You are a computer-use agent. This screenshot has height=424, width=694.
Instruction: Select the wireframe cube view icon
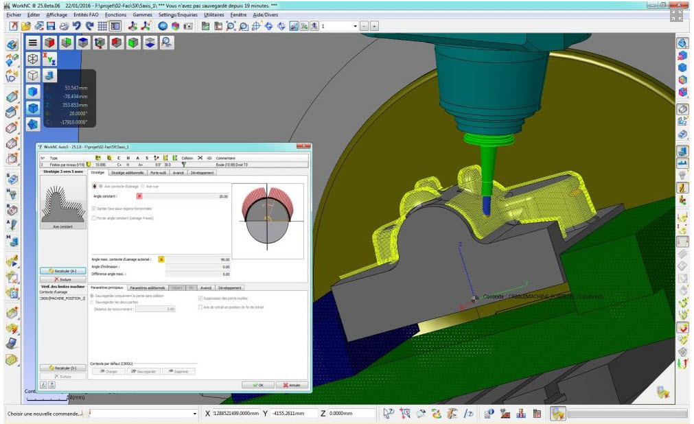tap(32, 75)
